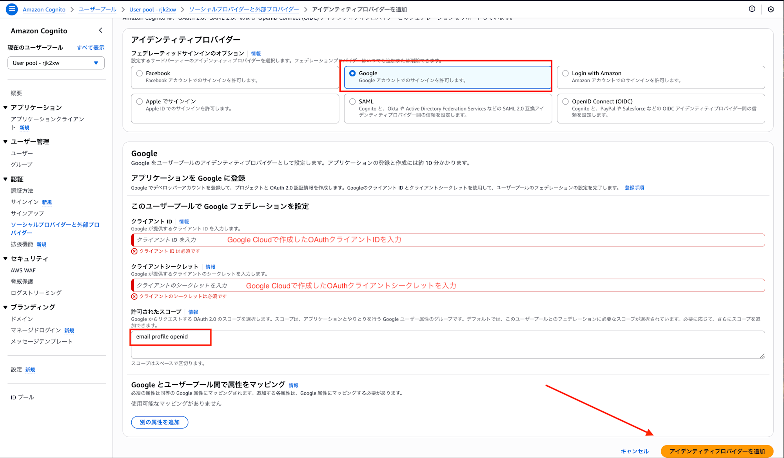
Task: Click 情報 link next to フェデレーティッドサインインのオプション
Action: coord(256,54)
